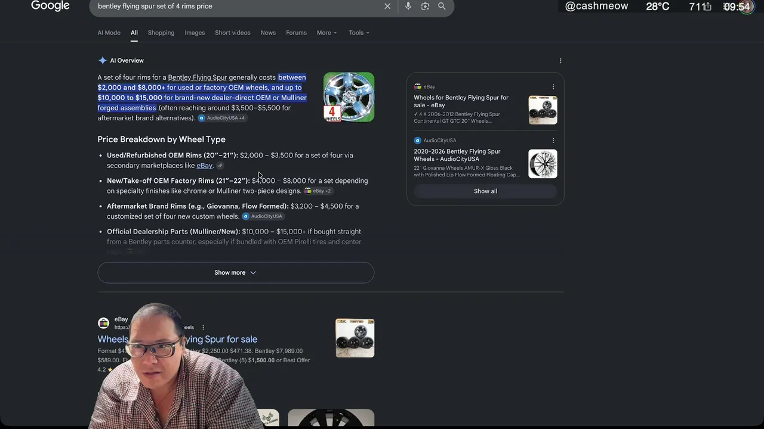Viewport: 764px width, 429px height.
Task: Click the link icon after the eBay mention
Action: click(x=220, y=166)
